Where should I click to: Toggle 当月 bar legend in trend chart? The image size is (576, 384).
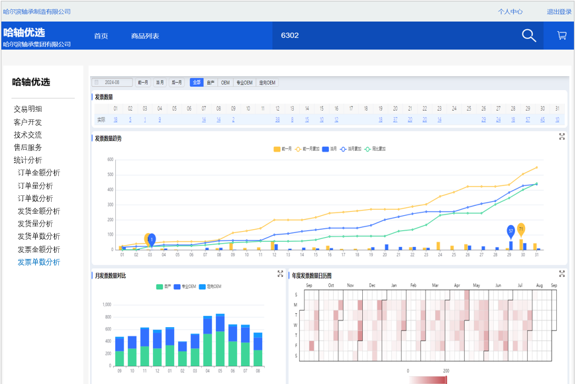(x=330, y=149)
